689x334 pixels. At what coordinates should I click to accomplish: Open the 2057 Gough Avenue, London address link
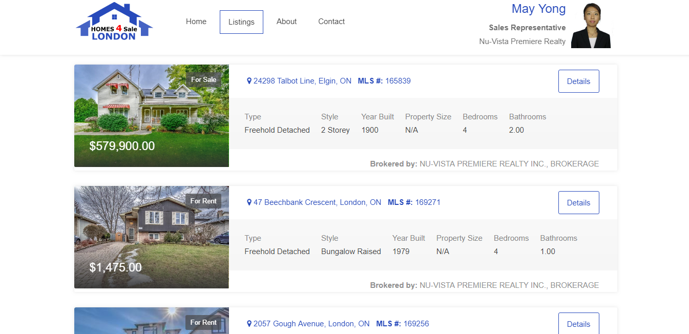click(x=311, y=324)
